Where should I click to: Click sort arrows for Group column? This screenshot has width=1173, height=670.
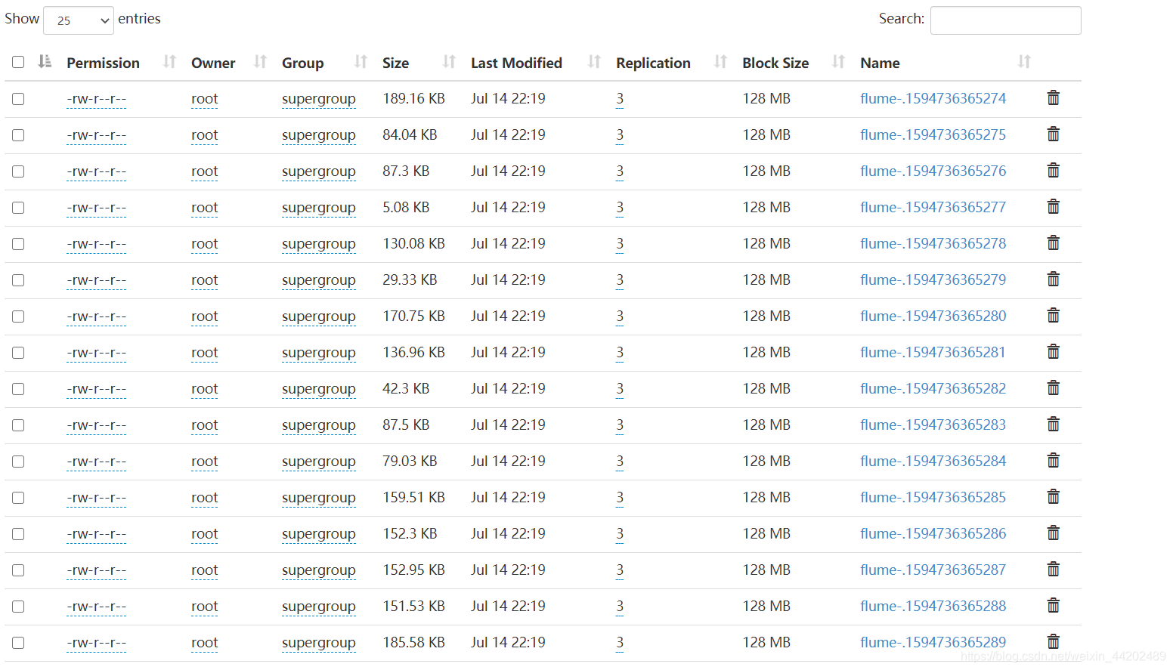coord(361,62)
